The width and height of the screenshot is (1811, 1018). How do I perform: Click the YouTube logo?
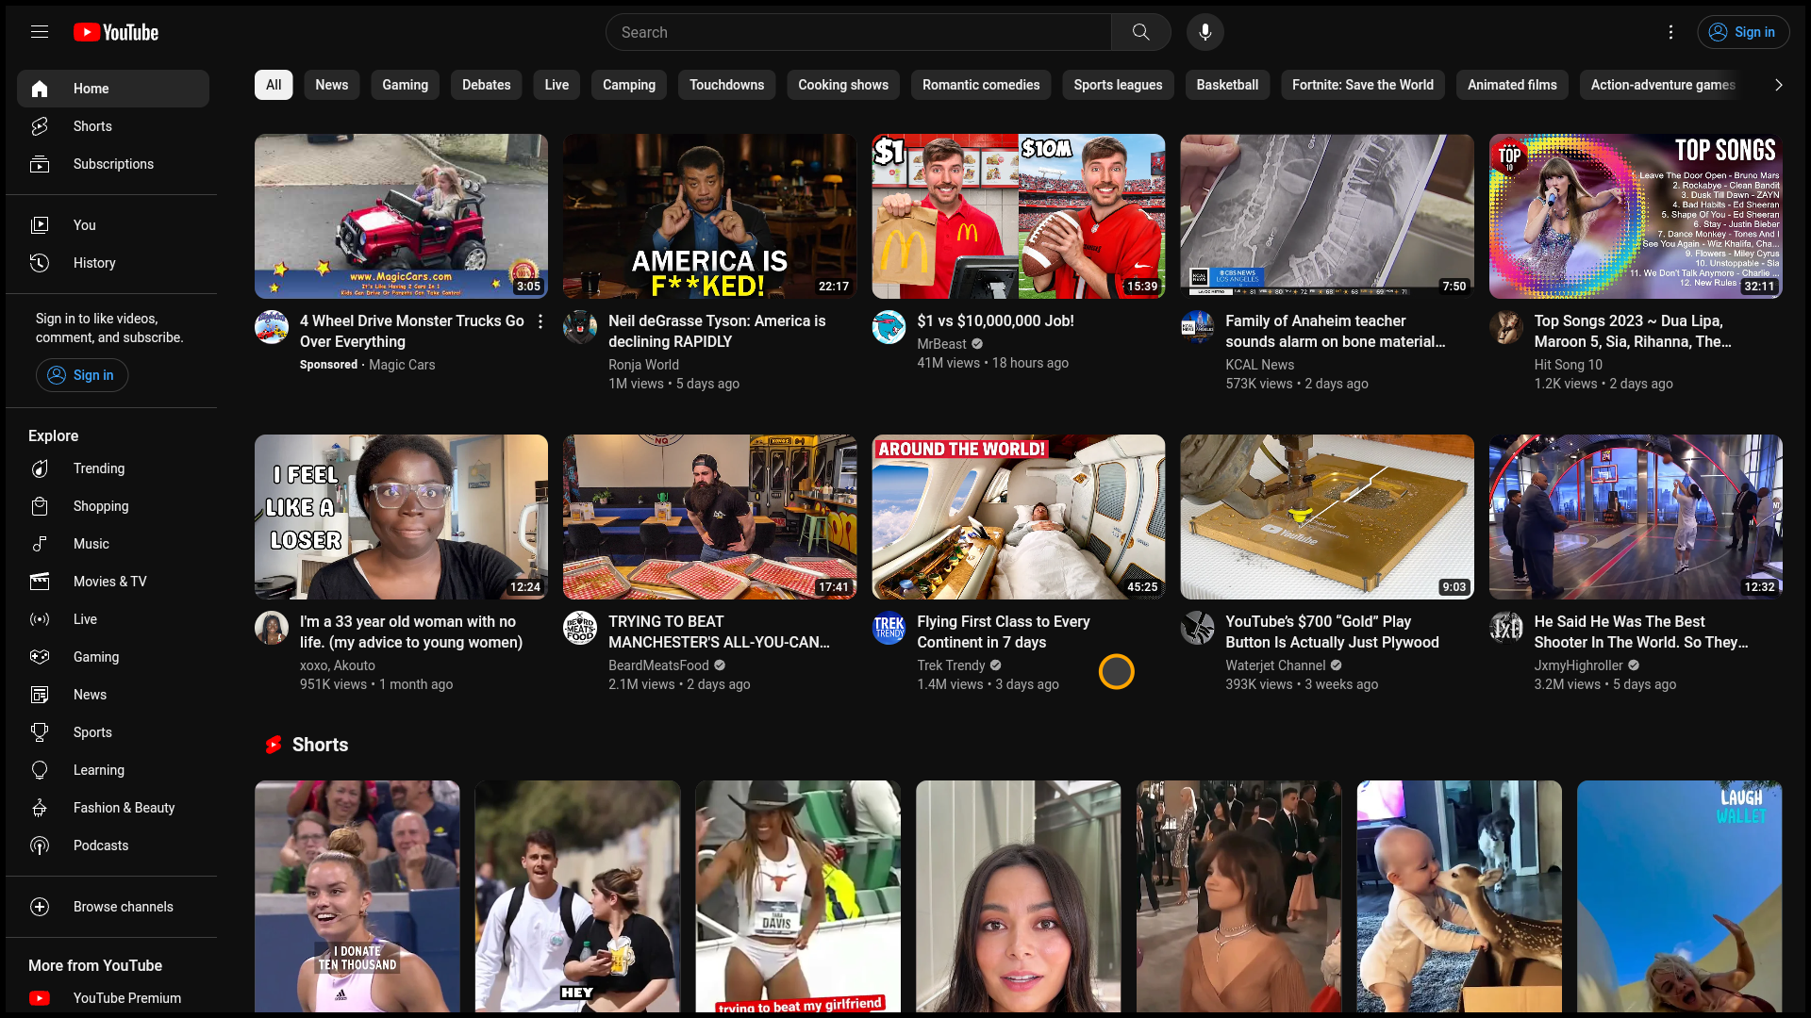click(x=116, y=32)
